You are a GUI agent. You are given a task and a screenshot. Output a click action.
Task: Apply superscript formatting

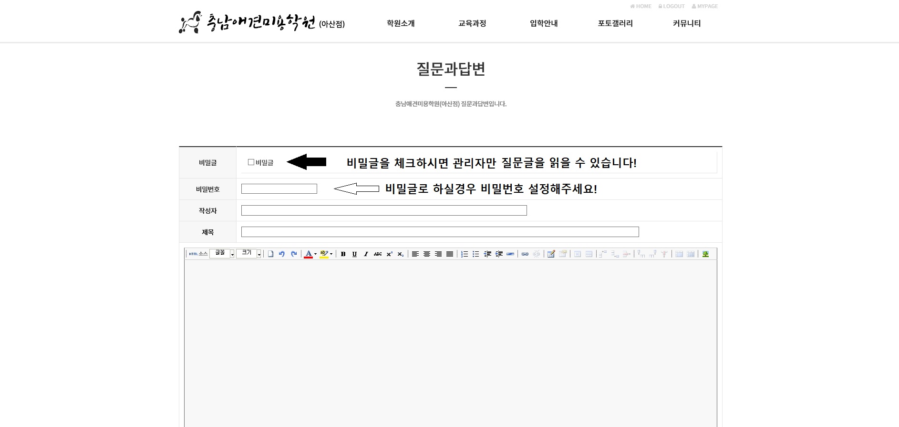coord(389,254)
